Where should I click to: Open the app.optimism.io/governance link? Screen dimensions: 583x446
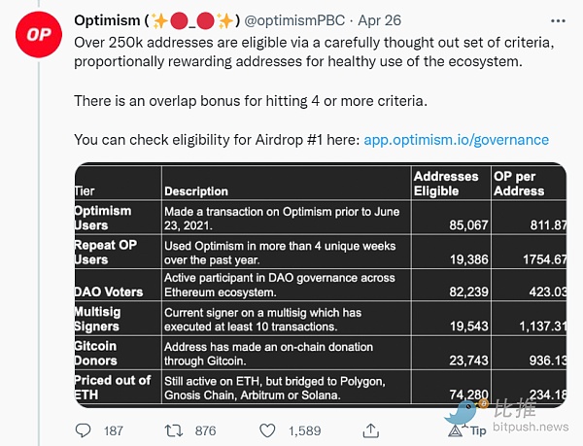coord(456,140)
